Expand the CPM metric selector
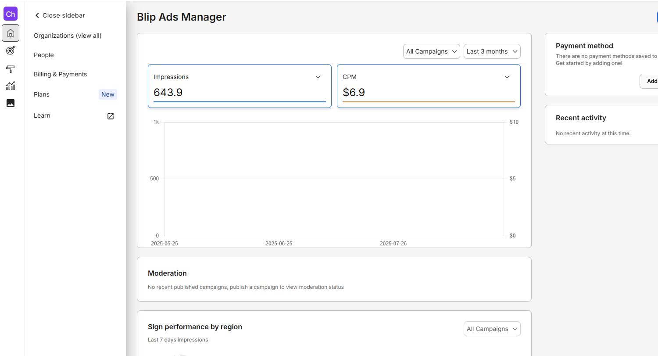658x356 pixels. [x=507, y=77]
